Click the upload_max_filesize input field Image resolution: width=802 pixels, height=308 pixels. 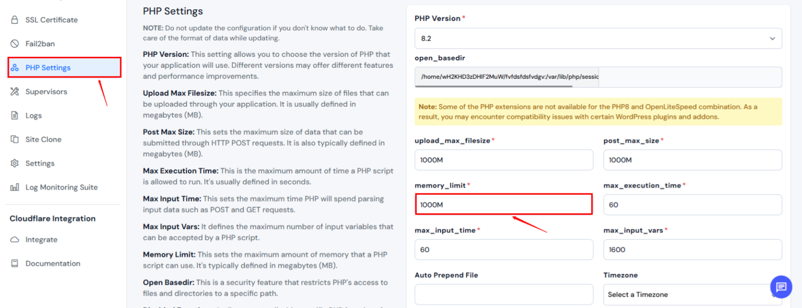coord(503,159)
